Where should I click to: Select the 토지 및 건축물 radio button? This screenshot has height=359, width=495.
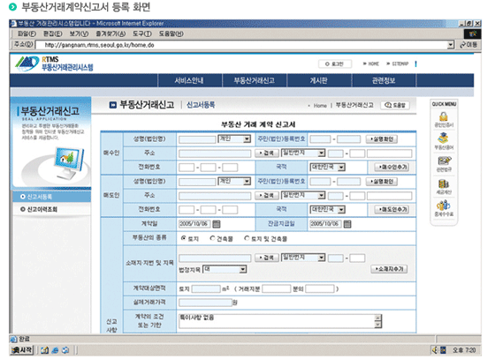[x=247, y=238]
